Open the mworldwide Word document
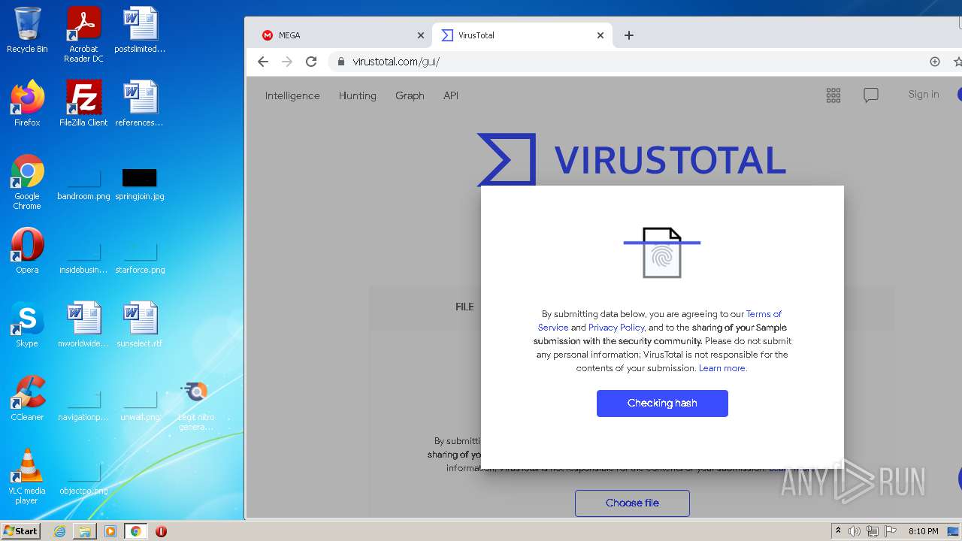Screen dimensions: 962x541 point(83,325)
